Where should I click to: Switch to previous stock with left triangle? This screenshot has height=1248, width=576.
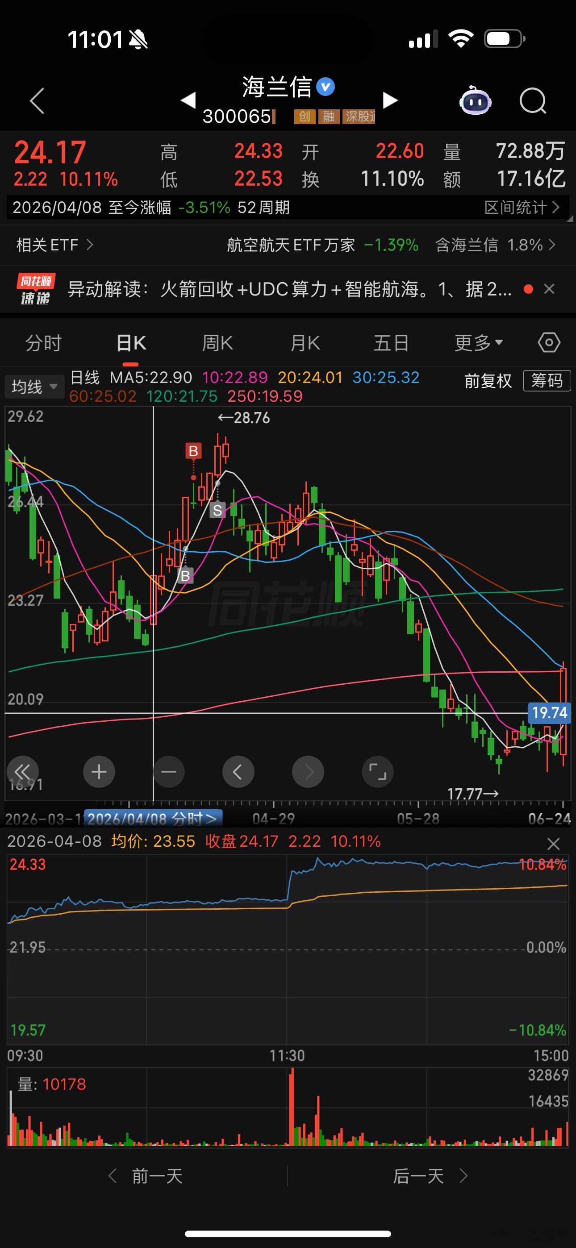[188, 100]
